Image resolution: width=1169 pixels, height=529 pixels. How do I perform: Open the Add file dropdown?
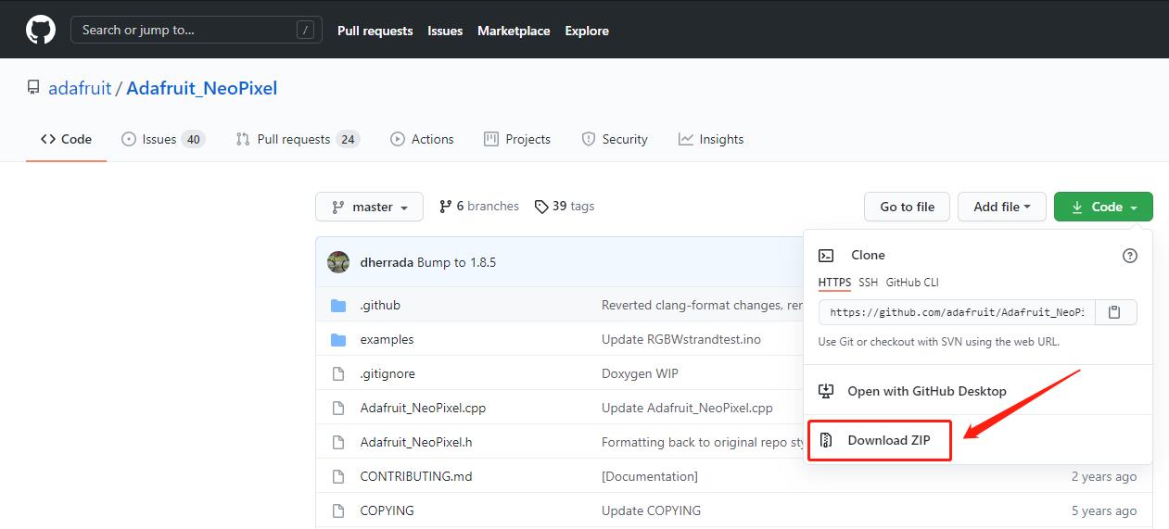pyautogui.click(x=1001, y=207)
